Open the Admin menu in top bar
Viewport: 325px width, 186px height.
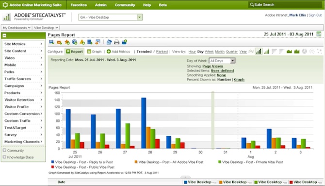tap(101, 5)
